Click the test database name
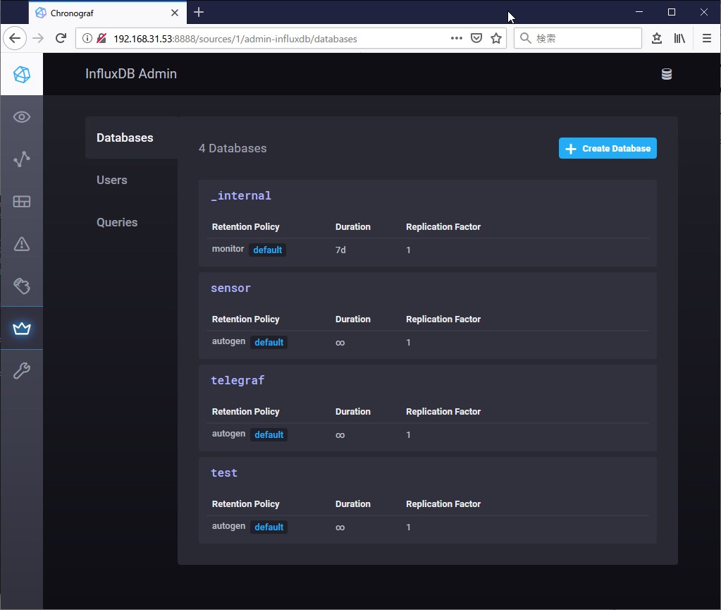Screen dimensions: 721x610 coord(224,473)
